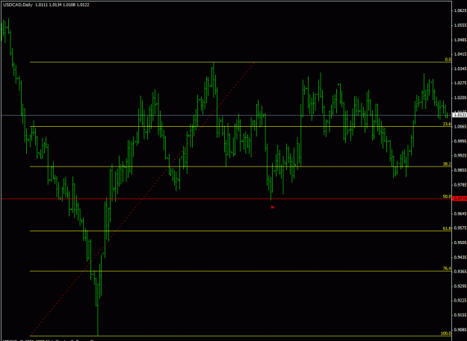Screen dimensions: 467x341
Task: Click the 0.9155 price axis label
Action: pos(460,315)
